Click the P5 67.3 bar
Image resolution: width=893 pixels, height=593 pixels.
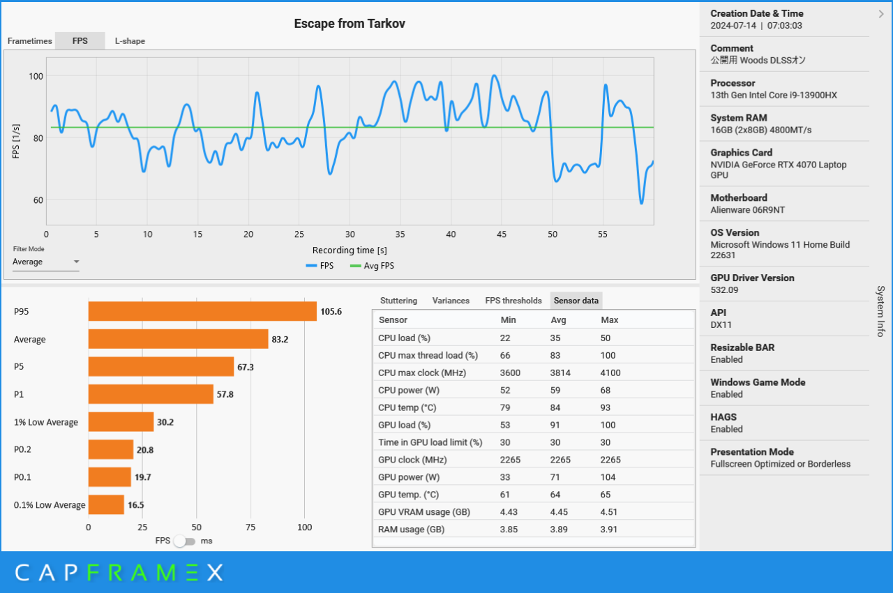pos(161,367)
